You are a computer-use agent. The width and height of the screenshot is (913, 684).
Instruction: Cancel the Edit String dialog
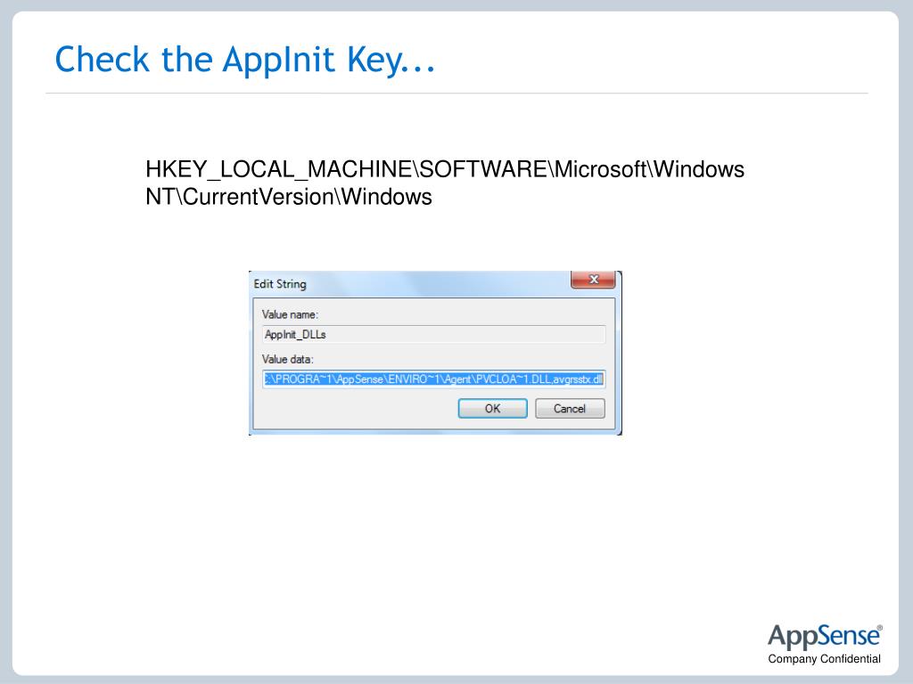pyautogui.click(x=570, y=408)
